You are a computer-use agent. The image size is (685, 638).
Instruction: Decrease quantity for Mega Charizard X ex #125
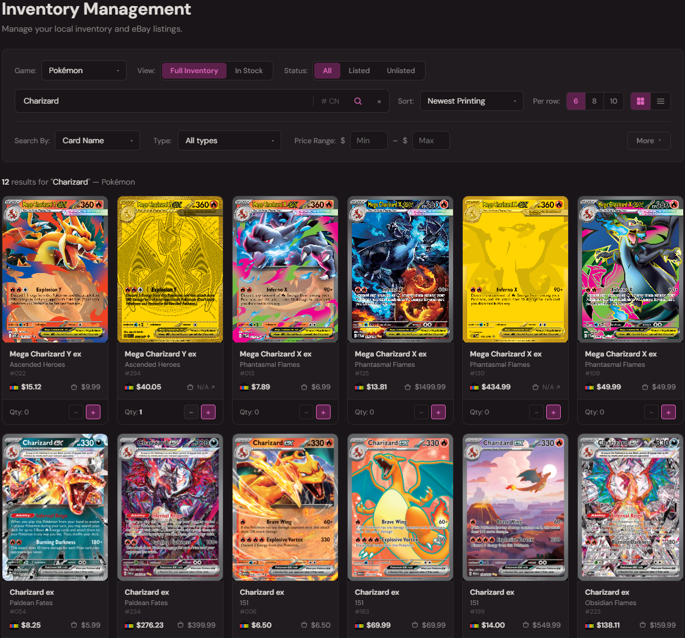tap(421, 412)
